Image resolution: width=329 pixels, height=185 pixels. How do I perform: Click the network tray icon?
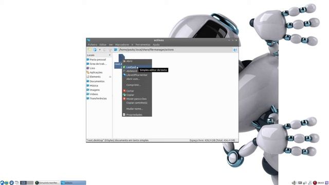(x=305, y=183)
